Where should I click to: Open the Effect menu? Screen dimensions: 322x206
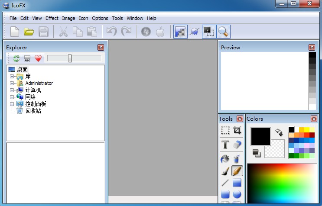(52, 18)
